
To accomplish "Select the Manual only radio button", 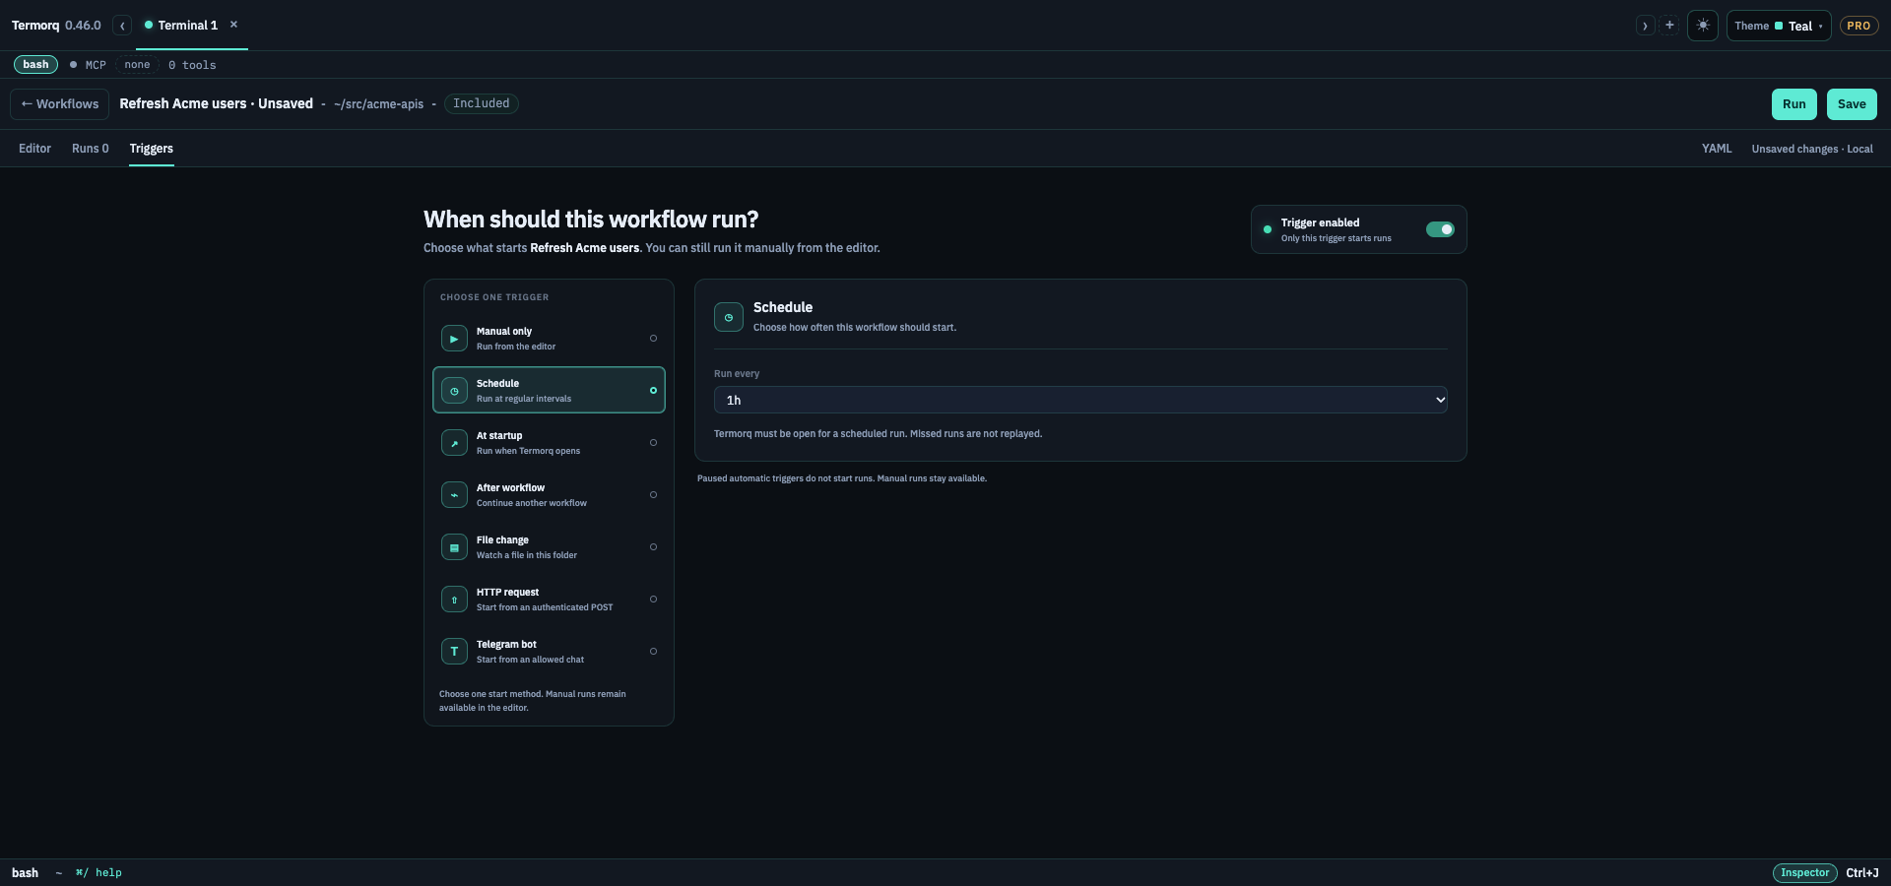I will [x=653, y=339].
